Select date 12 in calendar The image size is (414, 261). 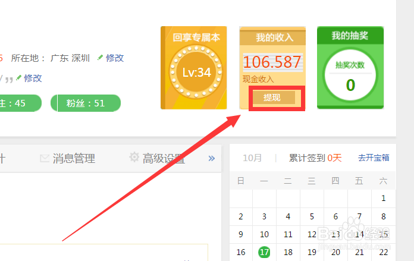pos(312,234)
